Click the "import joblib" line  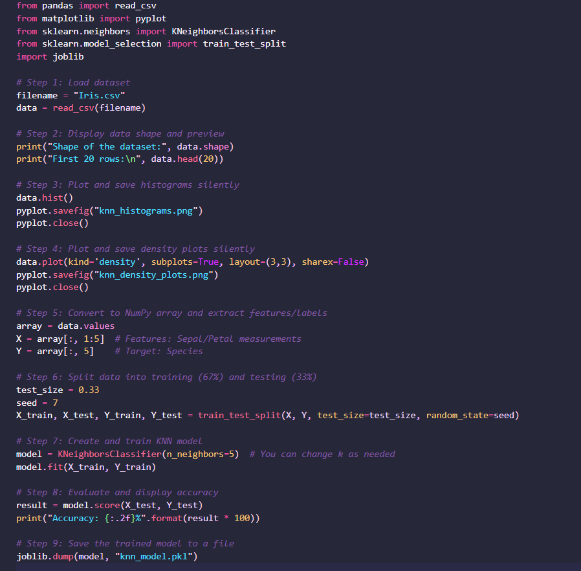[x=50, y=57]
